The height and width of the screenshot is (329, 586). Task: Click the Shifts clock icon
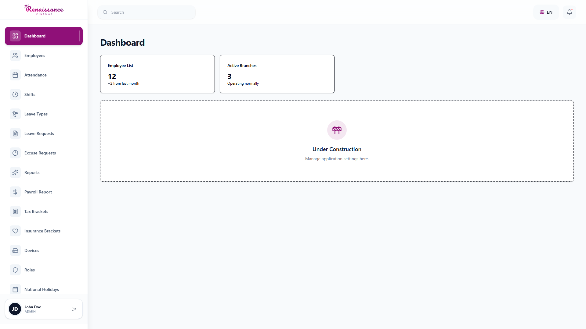(15, 94)
